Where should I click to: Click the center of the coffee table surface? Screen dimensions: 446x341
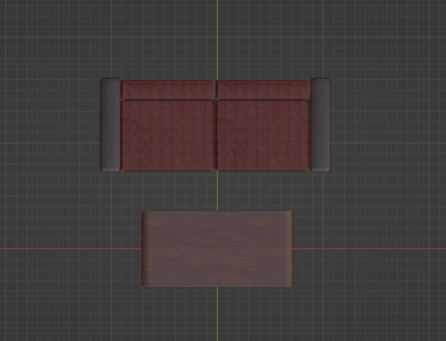[x=216, y=249]
